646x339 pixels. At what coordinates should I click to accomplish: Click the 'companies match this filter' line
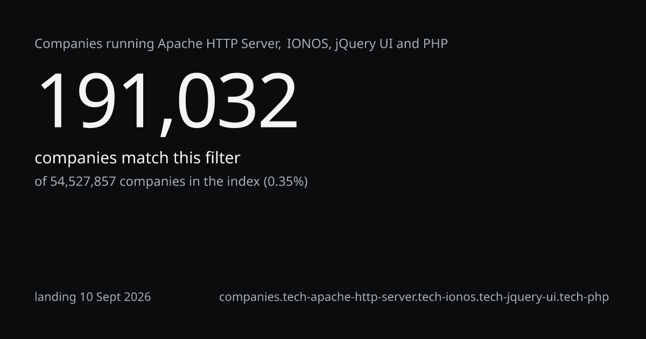pos(137,158)
